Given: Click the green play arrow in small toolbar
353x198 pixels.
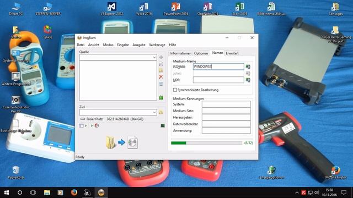Looking at the screenshot, I should pos(92,125).
